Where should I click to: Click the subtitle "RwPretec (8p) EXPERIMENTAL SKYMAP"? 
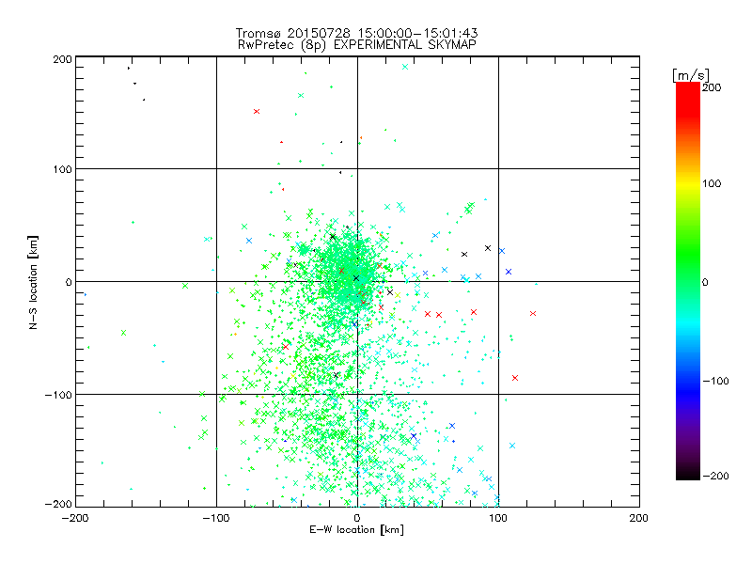pyautogui.click(x=357, y=45)
